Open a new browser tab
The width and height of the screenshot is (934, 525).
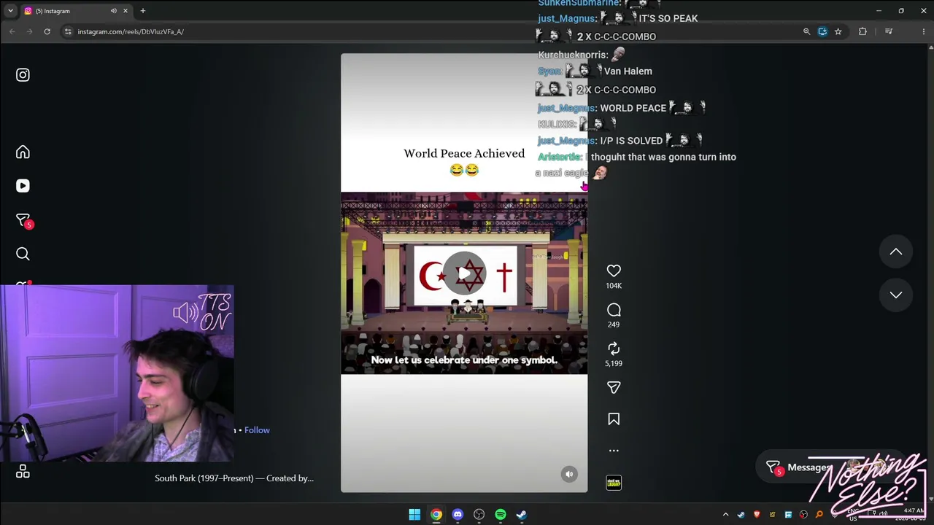click(x=143, y=11)
